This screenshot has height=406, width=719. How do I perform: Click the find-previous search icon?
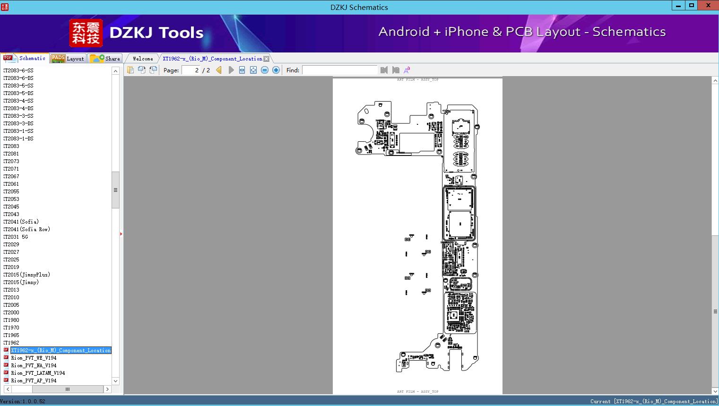point(384,70)
